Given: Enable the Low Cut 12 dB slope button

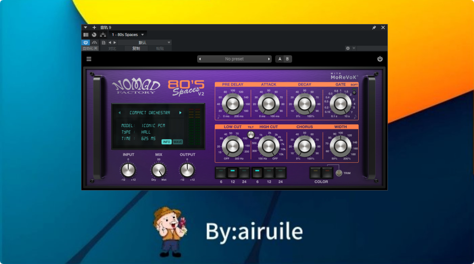Looking at the screenshot, I should click(232, 173).
